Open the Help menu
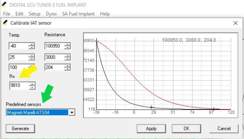Viewport: 244px width, 139px height. tap(105, 14)
